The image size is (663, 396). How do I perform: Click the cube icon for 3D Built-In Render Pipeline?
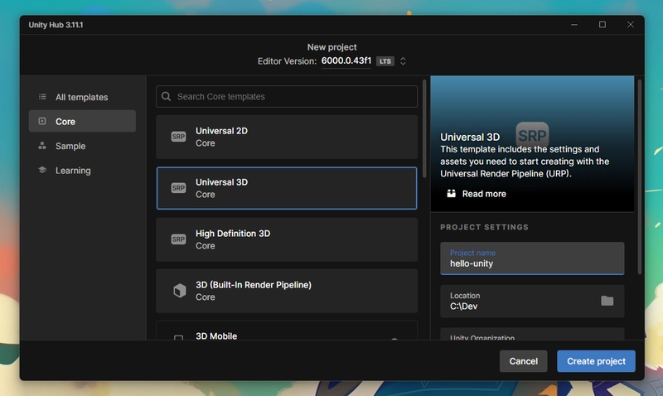point(179,291)
